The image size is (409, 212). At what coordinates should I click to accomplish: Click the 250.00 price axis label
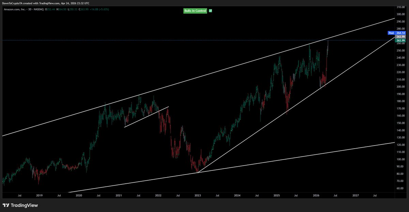click(400, 50)
